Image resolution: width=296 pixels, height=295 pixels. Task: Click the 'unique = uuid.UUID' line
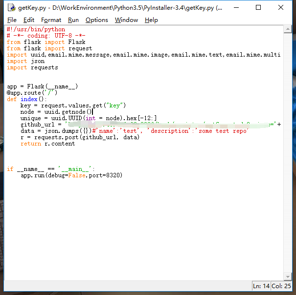click(x=89, y=118)
